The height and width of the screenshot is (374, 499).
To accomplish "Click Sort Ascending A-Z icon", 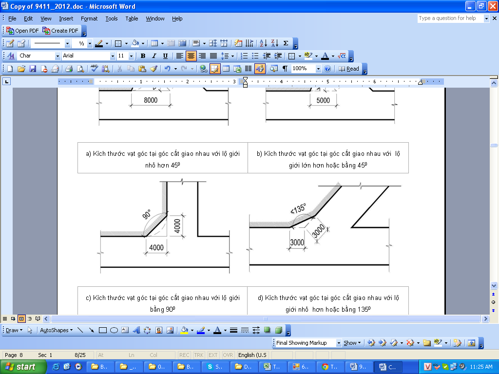I will pyautogui.click(x=263, y=43).
